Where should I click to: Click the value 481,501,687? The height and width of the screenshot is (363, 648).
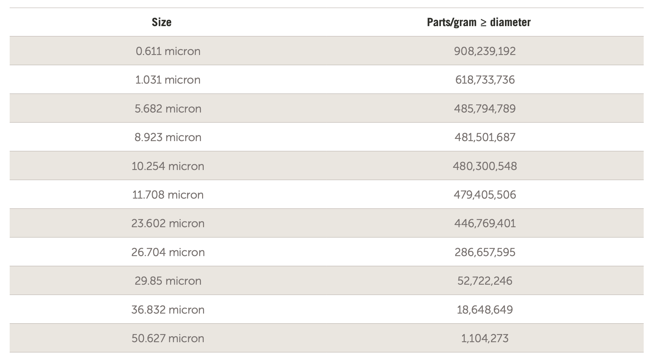(485, 137)
